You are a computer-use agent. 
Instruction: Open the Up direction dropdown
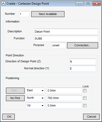tap(35, 105)
